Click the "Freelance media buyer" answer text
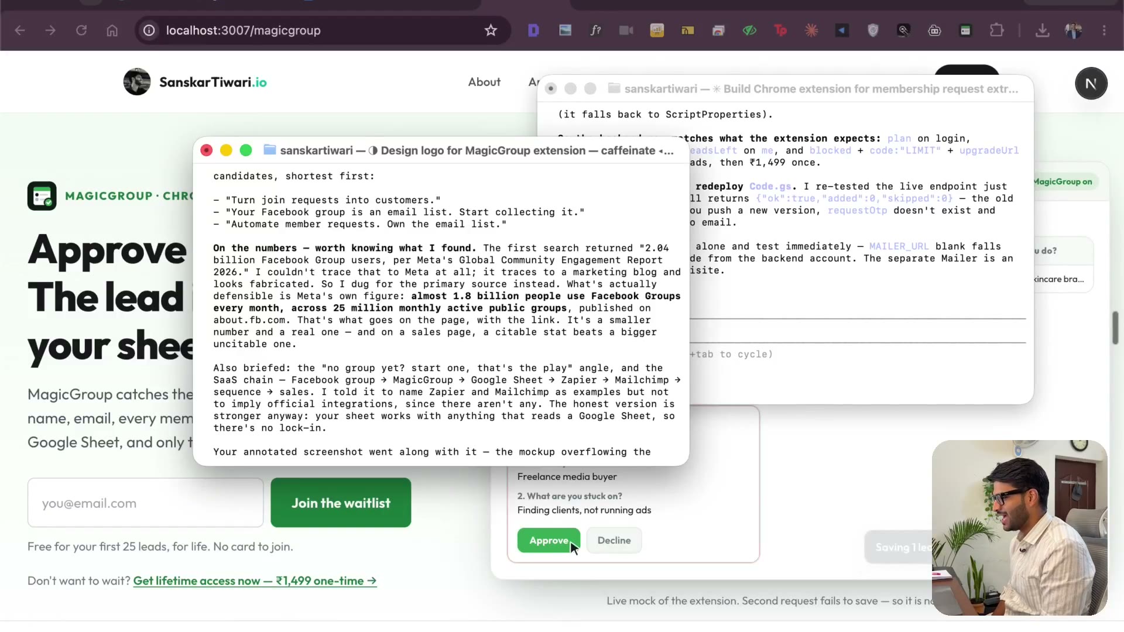Viewport: 1124px width, 632px height. pos(567,477)
